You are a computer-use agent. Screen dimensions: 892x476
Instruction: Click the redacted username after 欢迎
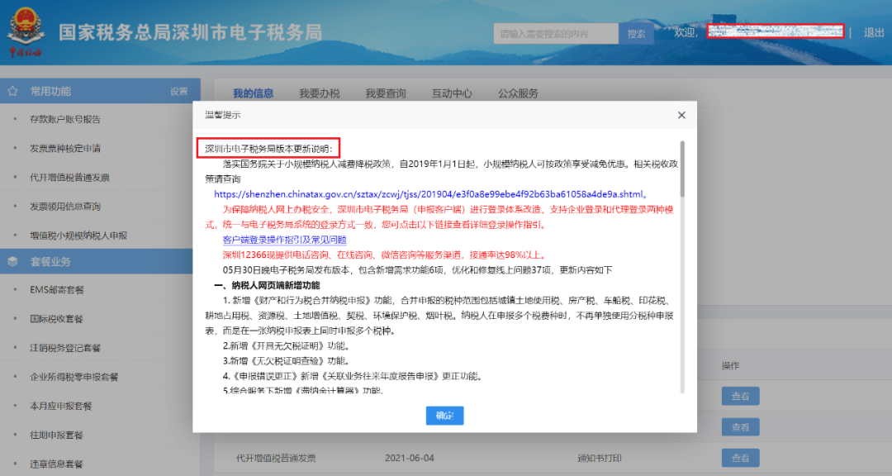776,31
